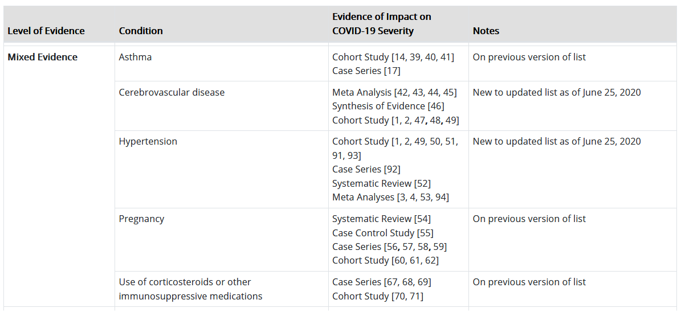The height and width of the screenshot is (312, 681).
Task: Select the "Condition" column header
Action: point(141,31)
